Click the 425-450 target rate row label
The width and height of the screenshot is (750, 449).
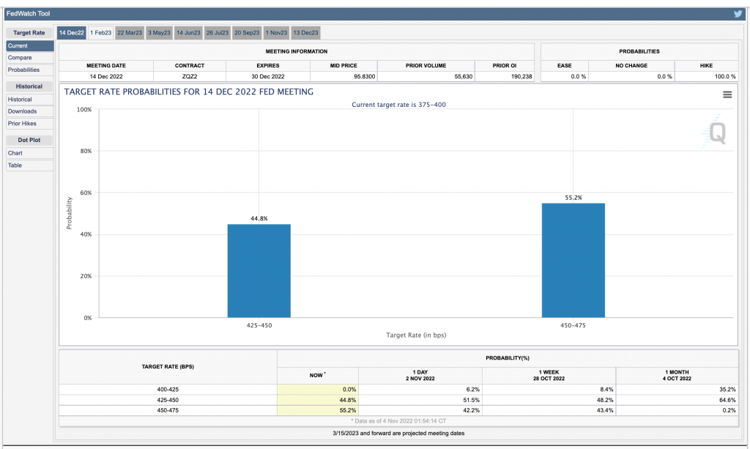pos(168,400)
